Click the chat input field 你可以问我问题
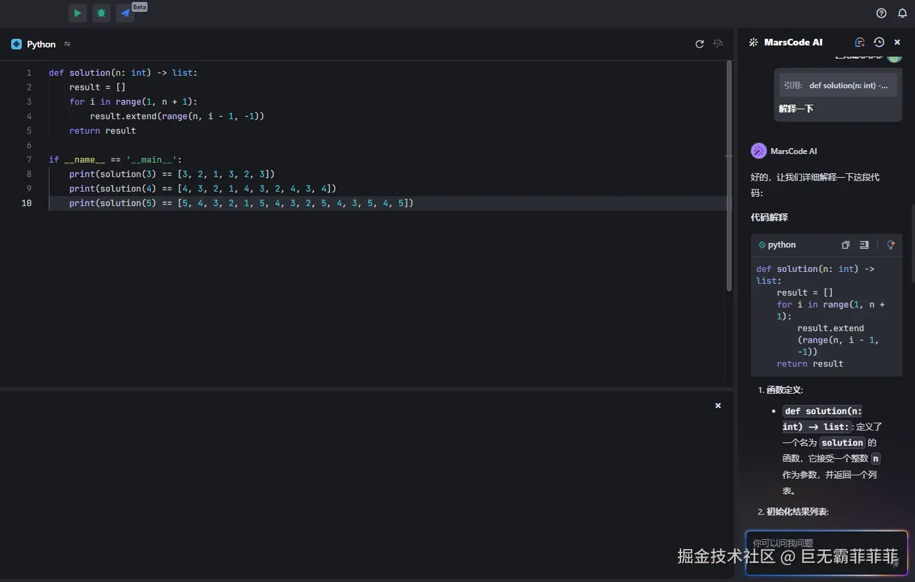The width and height of the screenshot is (915, 582). tap(827, 543)
